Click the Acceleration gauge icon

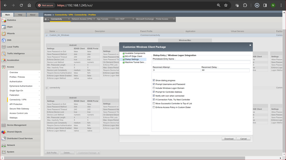coord(4,60)
